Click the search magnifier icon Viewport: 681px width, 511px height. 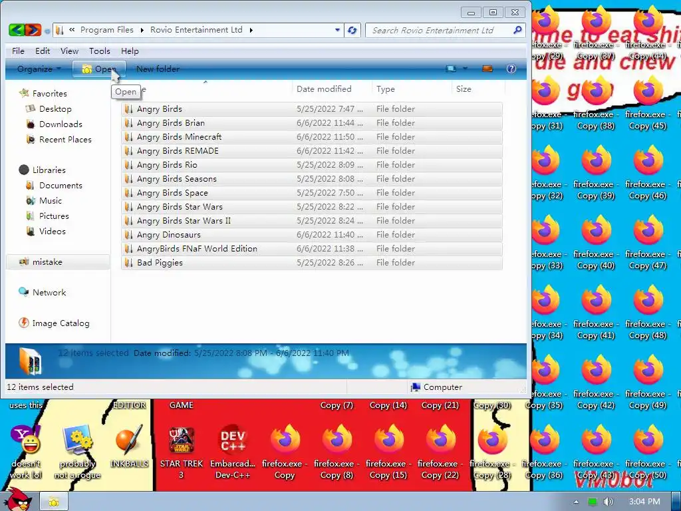coord(517,30)
